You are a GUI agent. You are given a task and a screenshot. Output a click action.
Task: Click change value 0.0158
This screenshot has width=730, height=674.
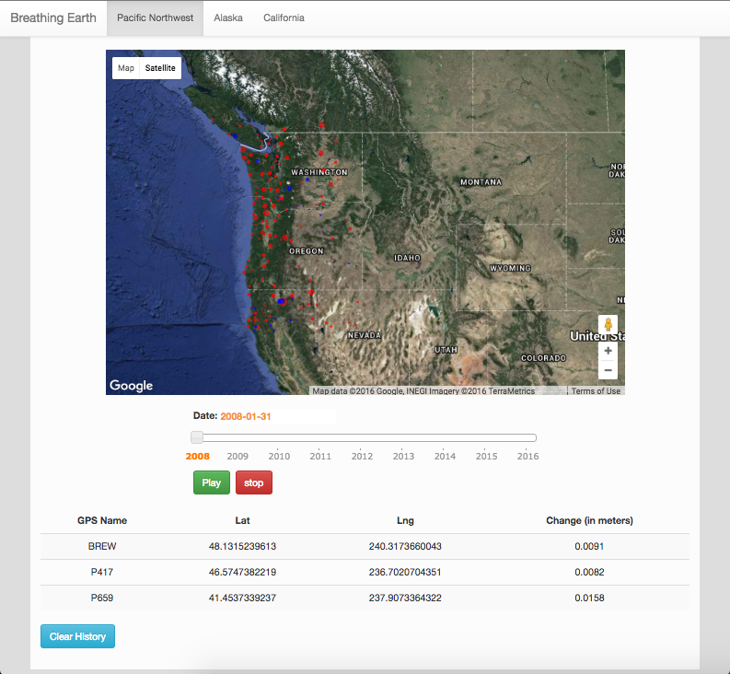point(589,598)
